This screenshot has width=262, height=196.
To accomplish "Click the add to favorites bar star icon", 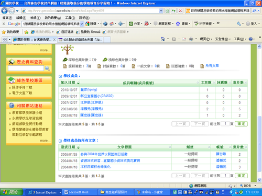I will [x=26, y=32].
